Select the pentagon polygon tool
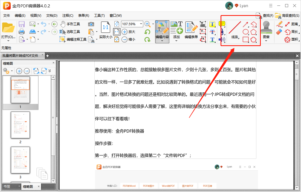The image size is (301, 192). 254,32
